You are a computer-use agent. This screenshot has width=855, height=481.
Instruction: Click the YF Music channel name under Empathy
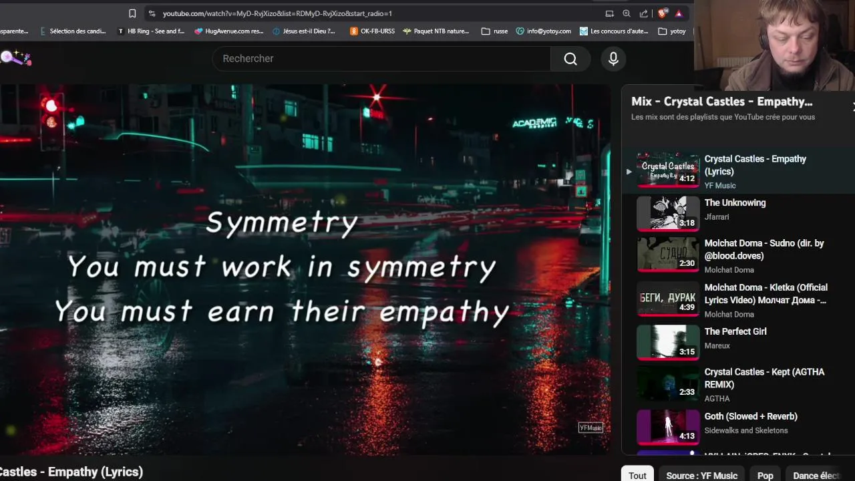pyautogui.click(x=720, y=186)
